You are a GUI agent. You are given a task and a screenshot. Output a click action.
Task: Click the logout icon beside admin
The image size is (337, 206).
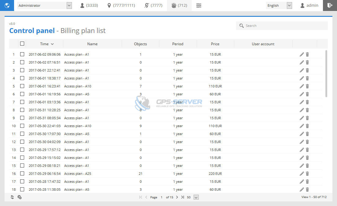point(330,6)
